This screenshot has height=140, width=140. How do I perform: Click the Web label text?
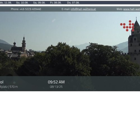click(x=120, y=9)
